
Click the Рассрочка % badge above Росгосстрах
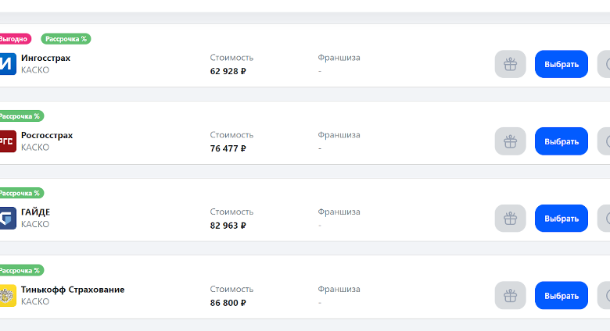click(x=20, y=116)
